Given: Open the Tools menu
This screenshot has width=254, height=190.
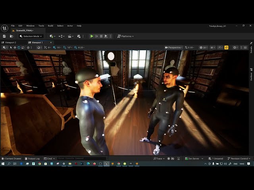Looking at the screenshot, I should tap(41, 26).
